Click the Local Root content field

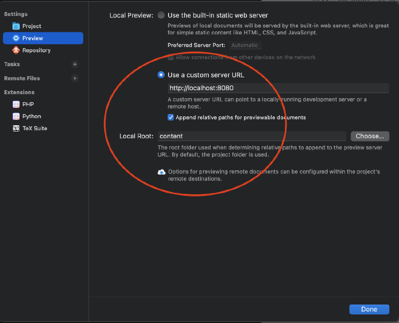(252, 136)
